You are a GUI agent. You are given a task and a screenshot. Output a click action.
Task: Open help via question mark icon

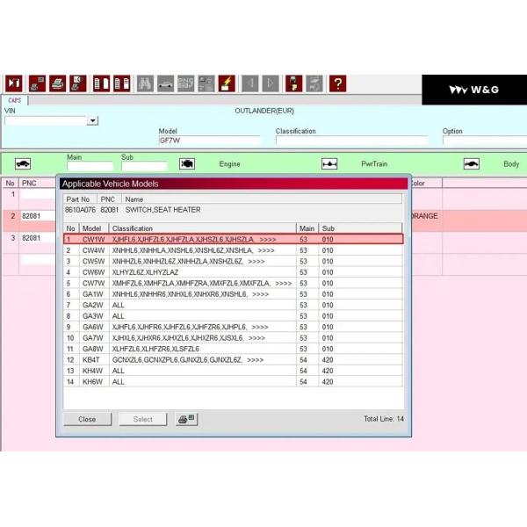click(x=338, y=83)
